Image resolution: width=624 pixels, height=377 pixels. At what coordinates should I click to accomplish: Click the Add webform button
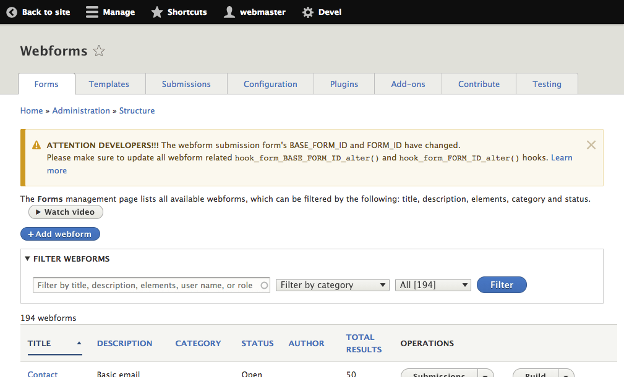coord(60,233)
